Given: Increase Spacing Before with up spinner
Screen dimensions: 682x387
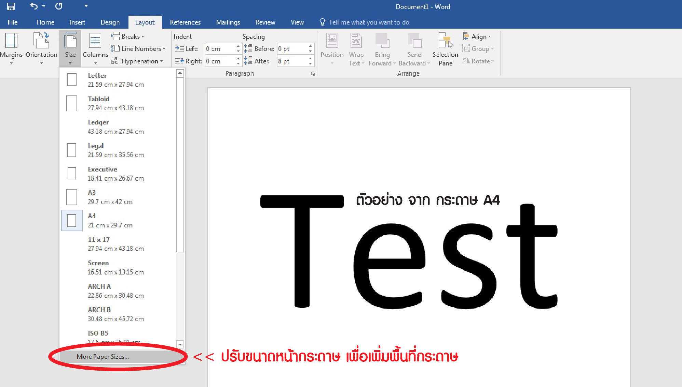Looking at the screenshot, I should click(310, 46).
